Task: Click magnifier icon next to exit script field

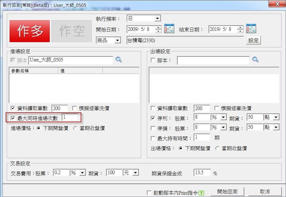Action: pos(255,60)
